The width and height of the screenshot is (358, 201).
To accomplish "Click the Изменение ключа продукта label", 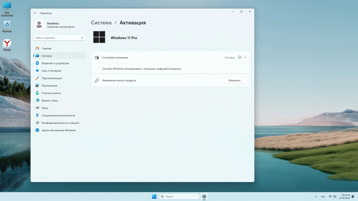I will point(119,80).
